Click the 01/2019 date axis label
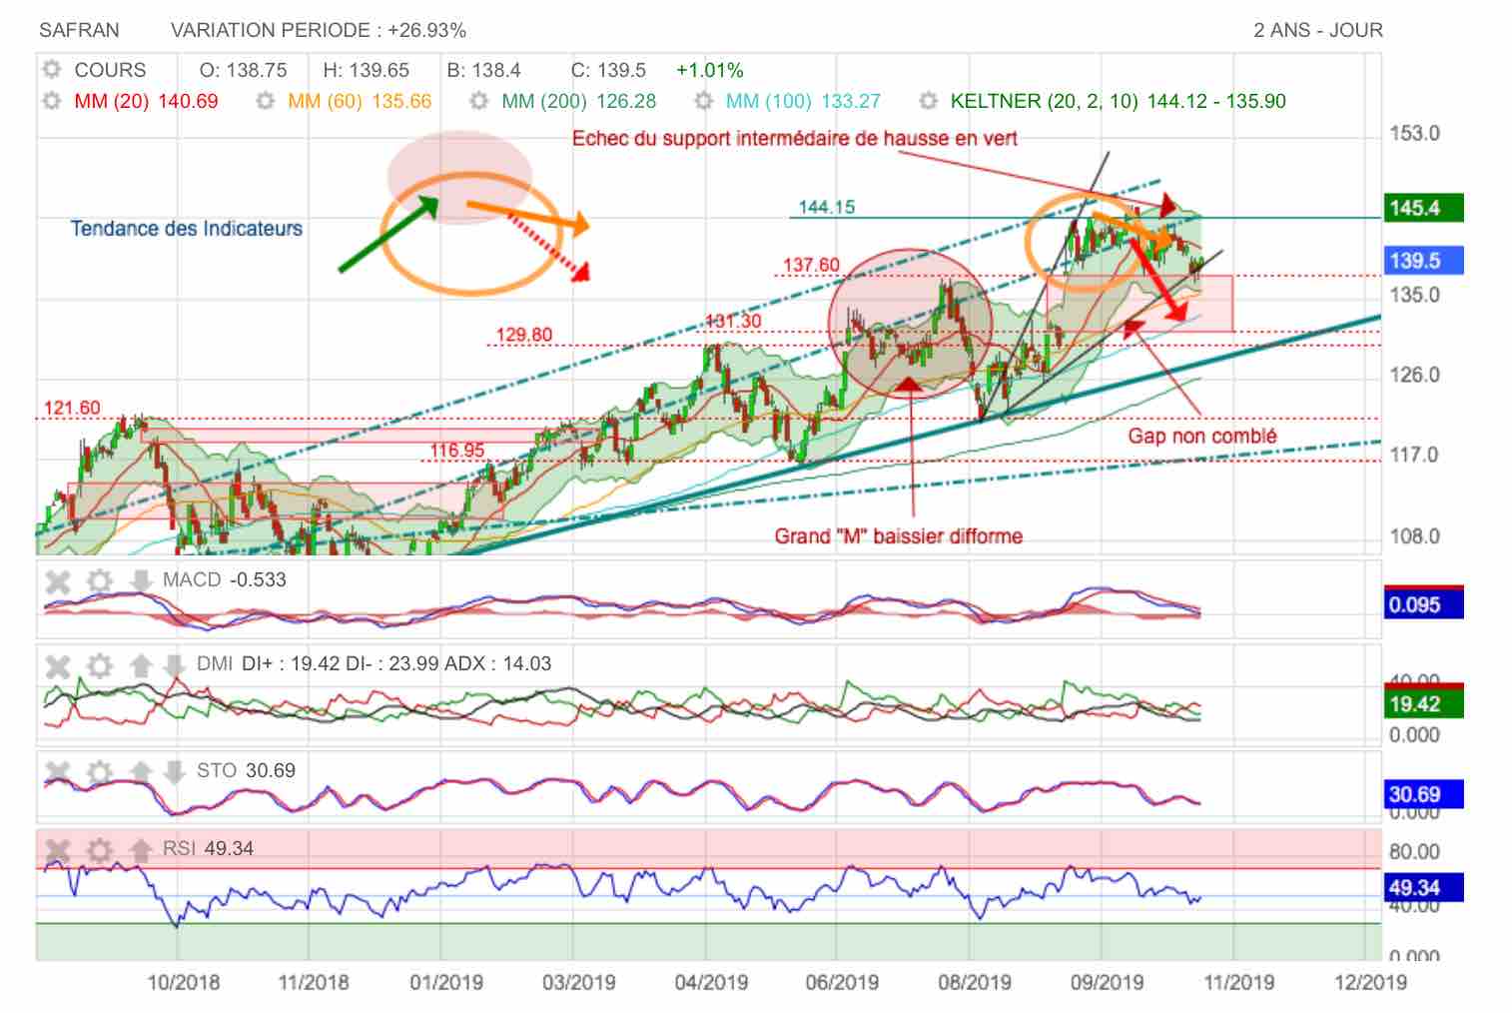The height and width of the screenshot is (1013, 1512). (x=446, y=982)
